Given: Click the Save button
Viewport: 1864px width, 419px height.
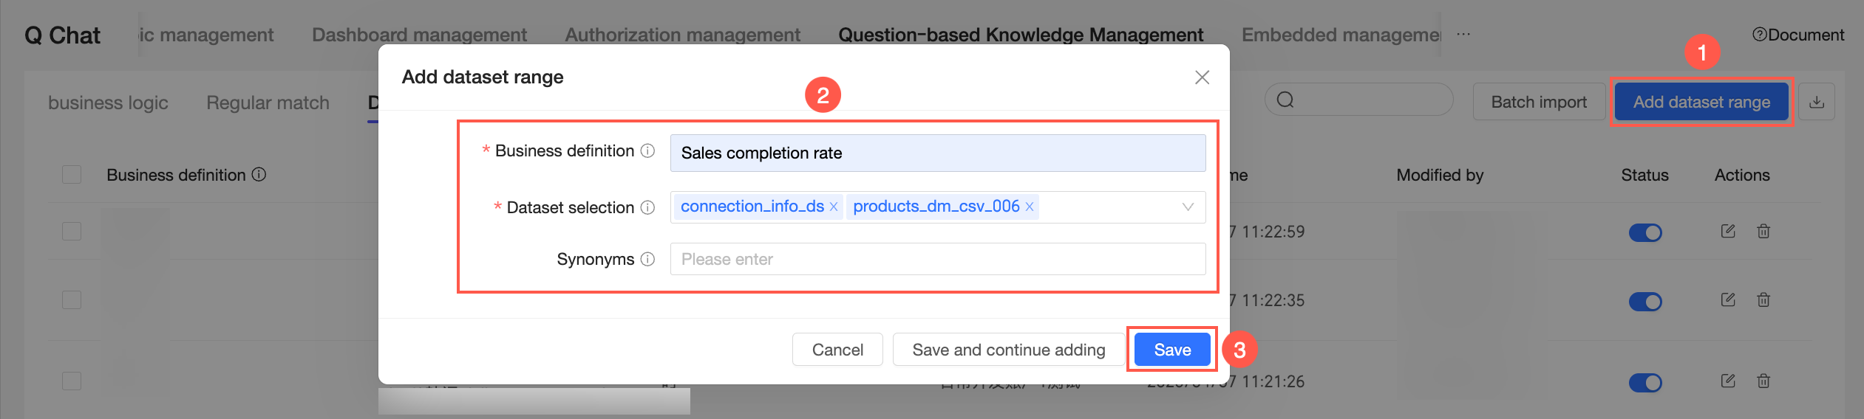Looking at the screenshot, I should [1172, 350].
